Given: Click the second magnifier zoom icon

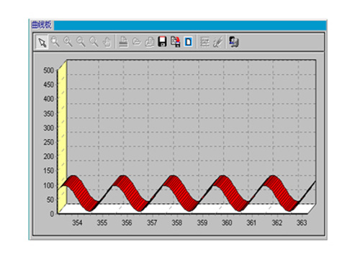Looking at the screenshot, I should click(x=68, y=42).
